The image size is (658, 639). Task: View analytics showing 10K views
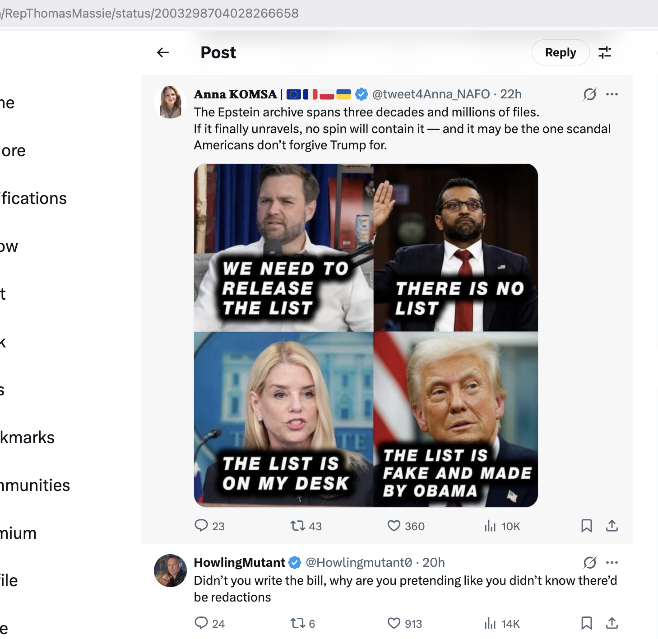tap(502, 526)
